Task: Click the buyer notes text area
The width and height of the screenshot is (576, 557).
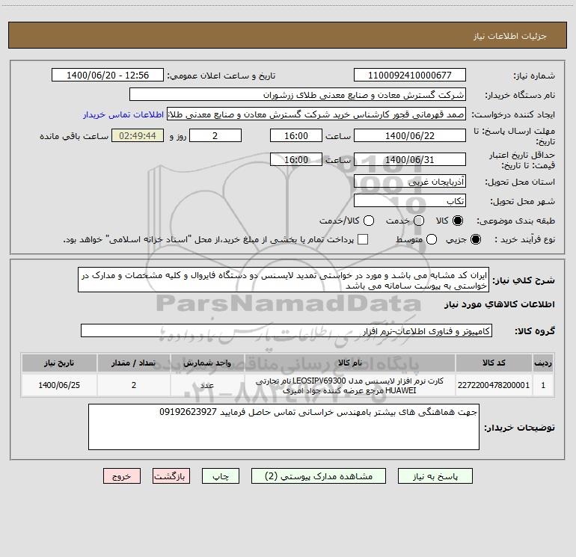Action: (x=284, y=428)
